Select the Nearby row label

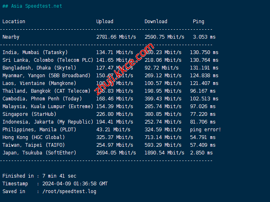(x=11, y=37)
